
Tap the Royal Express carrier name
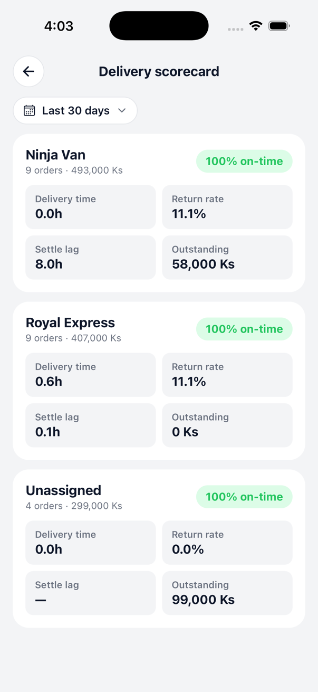[70, 323]
